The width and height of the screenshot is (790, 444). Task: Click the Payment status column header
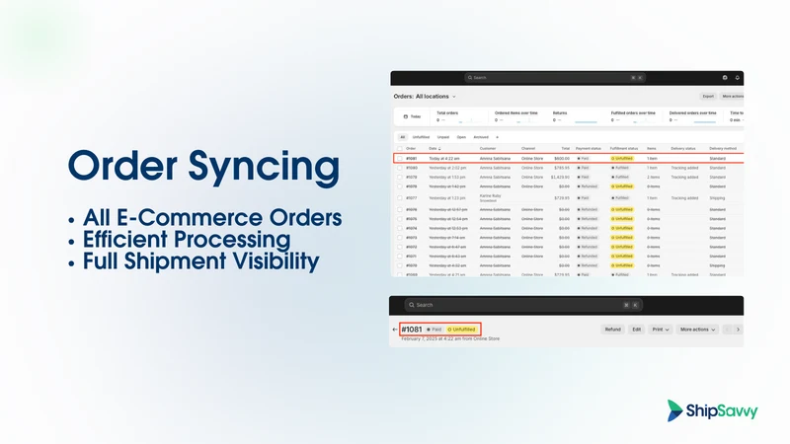(588, 149)
